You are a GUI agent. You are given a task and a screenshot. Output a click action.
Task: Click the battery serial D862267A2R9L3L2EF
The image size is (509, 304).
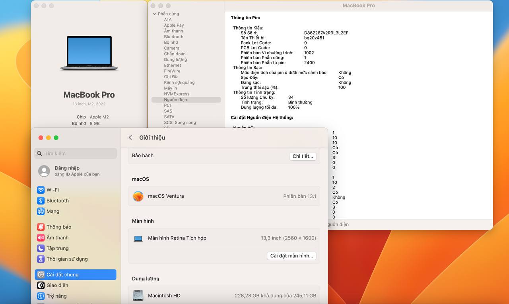(326, 33)
